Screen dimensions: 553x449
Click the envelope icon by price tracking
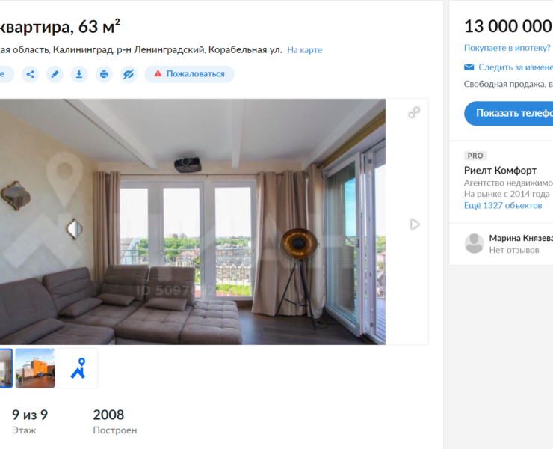(469, 67)
